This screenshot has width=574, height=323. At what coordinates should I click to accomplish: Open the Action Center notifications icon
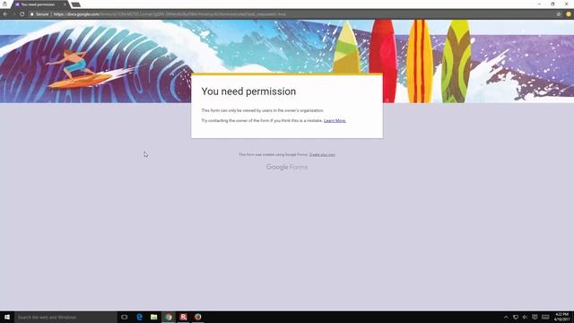pos(535,317)
